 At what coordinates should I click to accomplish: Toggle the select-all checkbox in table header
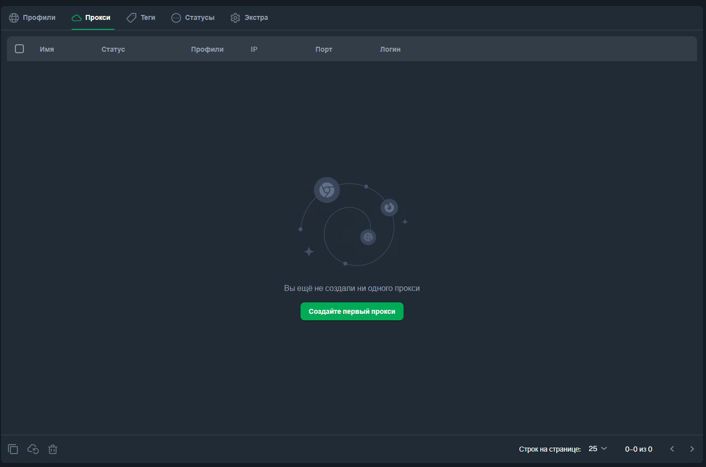coord(19,49)
